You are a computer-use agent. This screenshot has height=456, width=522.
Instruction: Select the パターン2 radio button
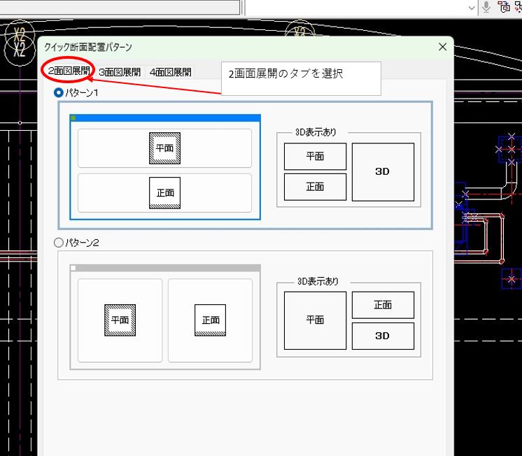point(59,243)
